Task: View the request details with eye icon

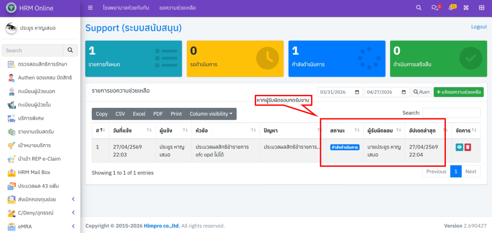Action: pos(459,147)
